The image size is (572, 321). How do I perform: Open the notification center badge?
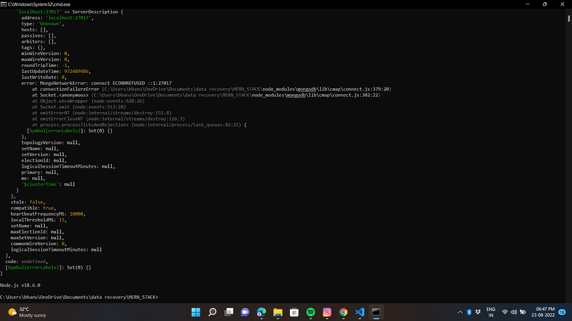(x=562, y=312)
